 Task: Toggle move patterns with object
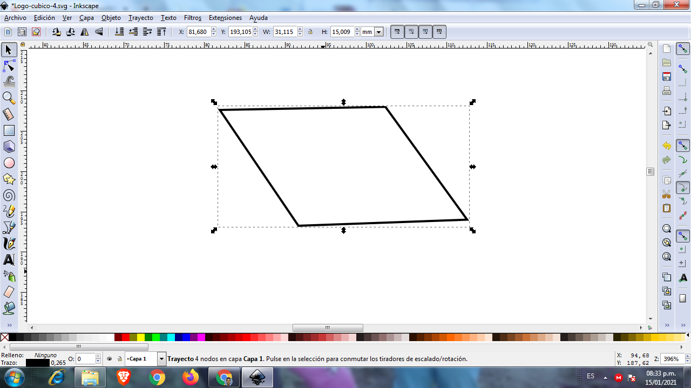[x=439, y=32]
